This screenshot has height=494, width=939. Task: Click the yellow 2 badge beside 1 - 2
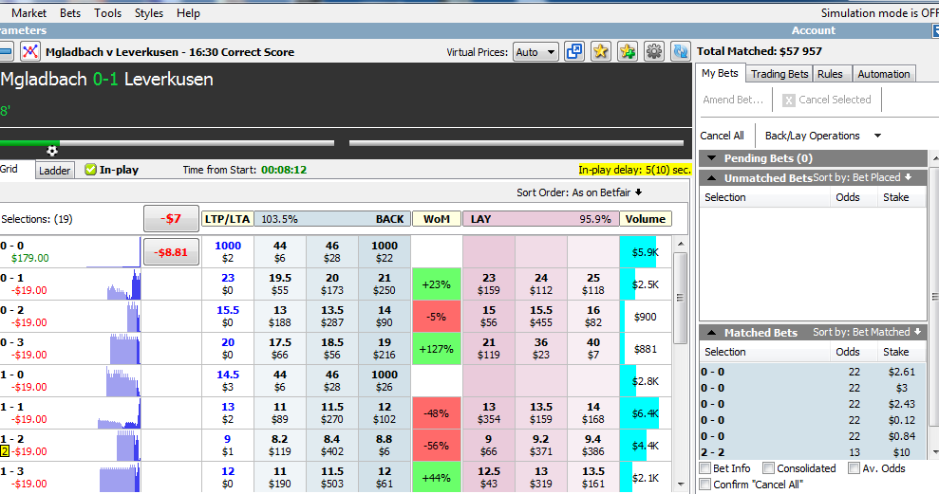(5, 451)
